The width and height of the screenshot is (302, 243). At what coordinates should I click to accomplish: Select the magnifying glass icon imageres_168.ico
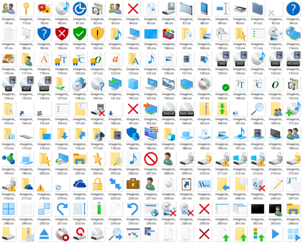pyautogui.click(x=258, y=109)
